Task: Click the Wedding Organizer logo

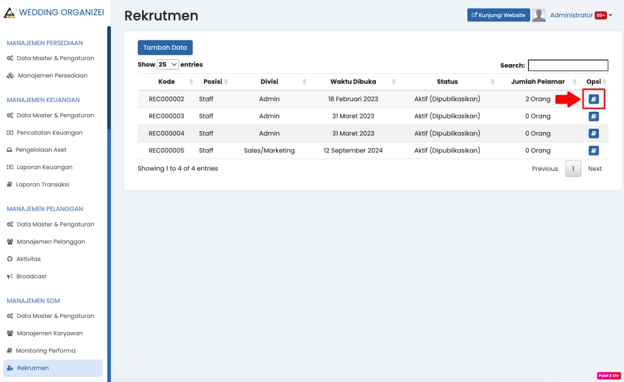Action: 10,12
